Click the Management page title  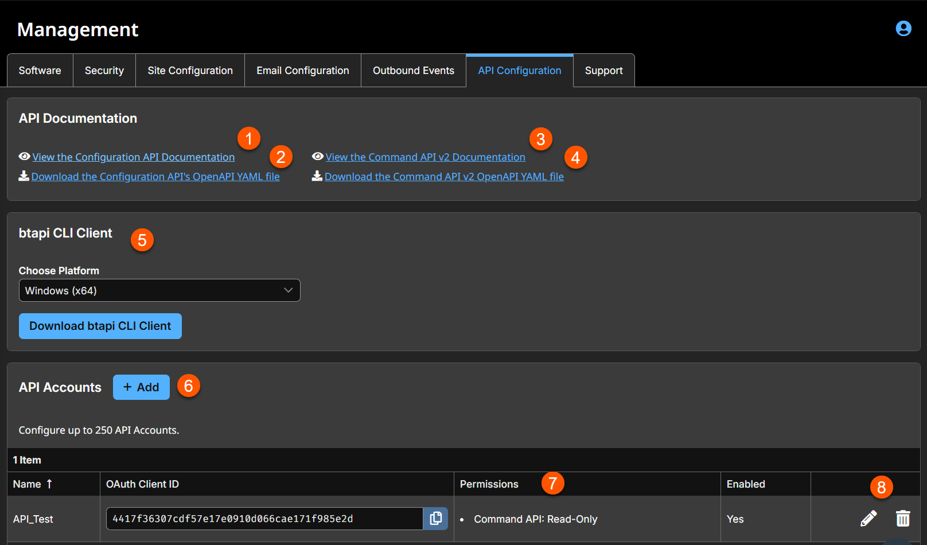point(78,30)
